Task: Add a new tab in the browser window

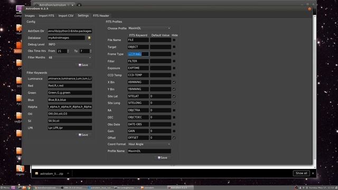Action: (79, 5)
